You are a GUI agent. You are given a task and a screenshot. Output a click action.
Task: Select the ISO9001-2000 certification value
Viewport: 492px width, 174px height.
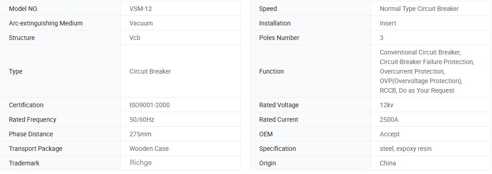point(149,105)
